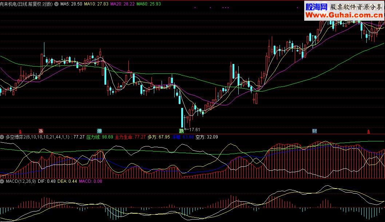
Task: Click the DEA: 0.44 value
Action: (67, 181)
